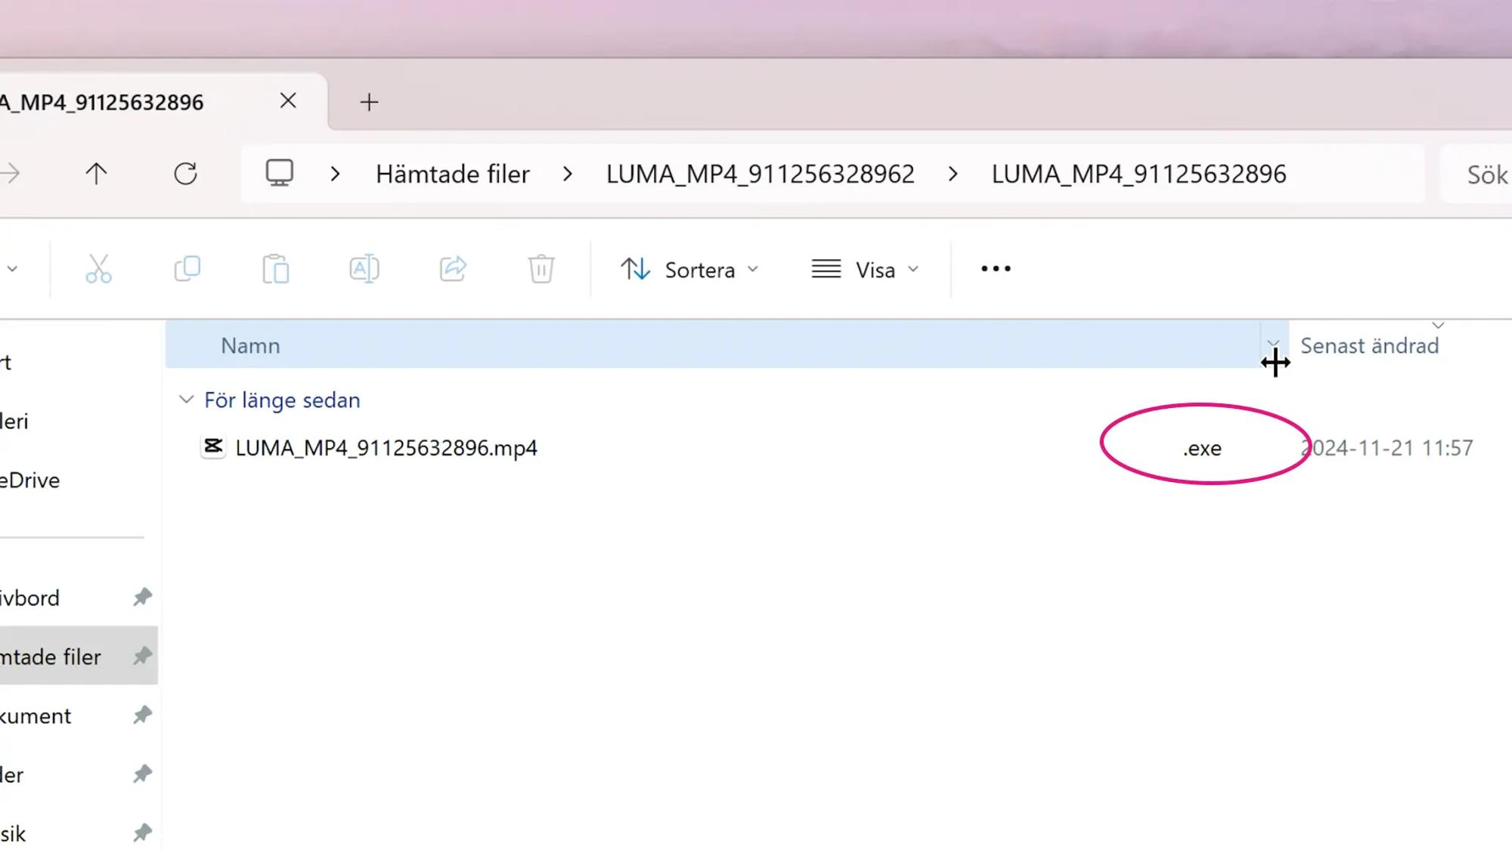Open a new tab with plus button
The width and height of the screenshot is (1512, 850).
[369, 102]
